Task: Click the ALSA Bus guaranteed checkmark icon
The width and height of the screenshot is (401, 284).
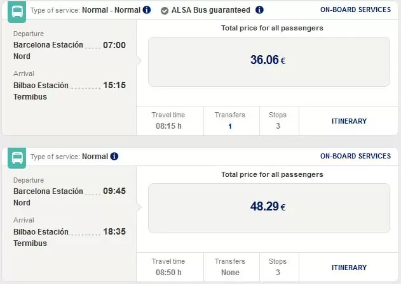Action: tap(165, 11)
